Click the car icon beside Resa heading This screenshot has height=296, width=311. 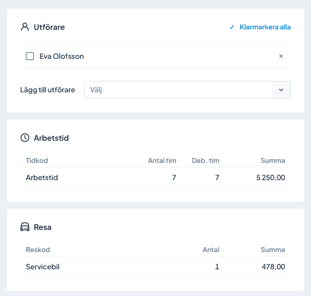(25, 227)
